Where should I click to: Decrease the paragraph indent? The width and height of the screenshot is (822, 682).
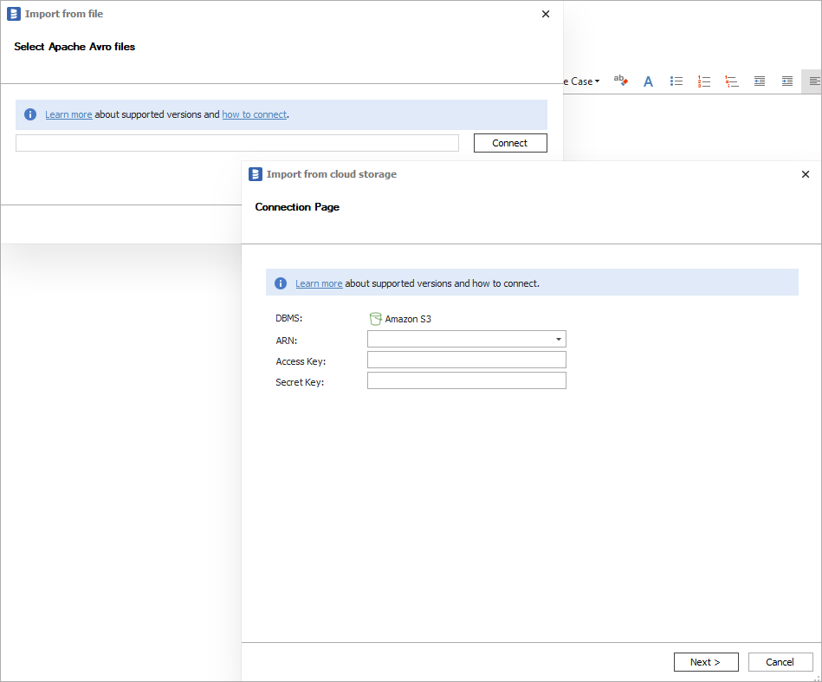(760, 81)
